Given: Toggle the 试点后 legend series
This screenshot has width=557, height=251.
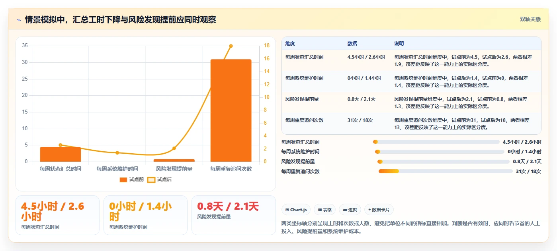Looking at the screenshot, I should pos(159,180).
